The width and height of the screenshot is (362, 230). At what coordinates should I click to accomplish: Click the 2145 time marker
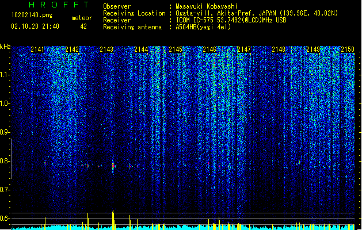(176, 49)
